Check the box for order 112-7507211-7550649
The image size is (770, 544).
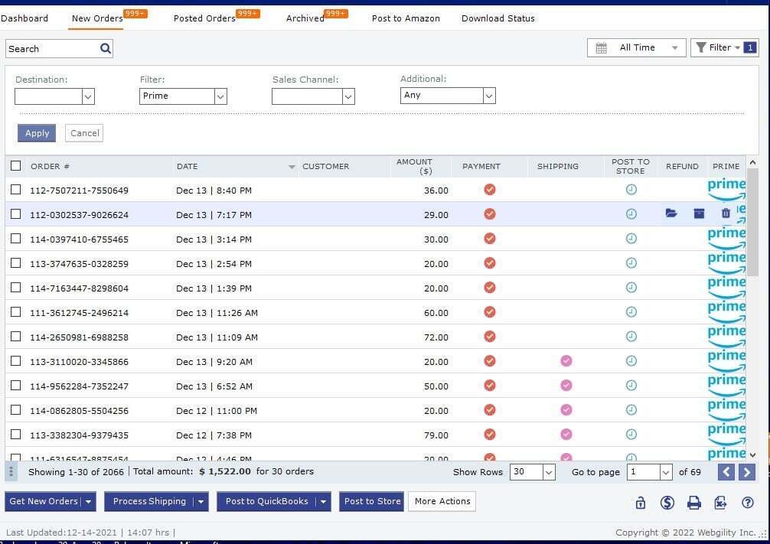coord(16,190)
